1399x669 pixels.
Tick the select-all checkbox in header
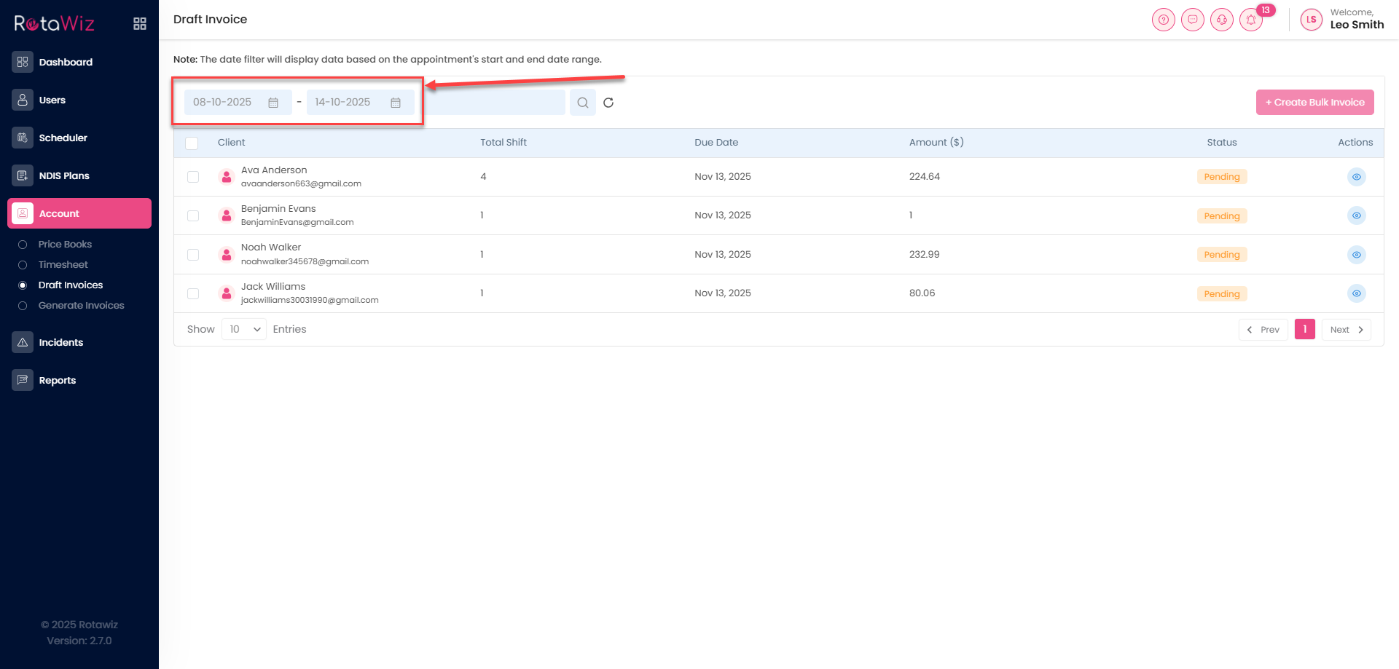pos(192,143)
